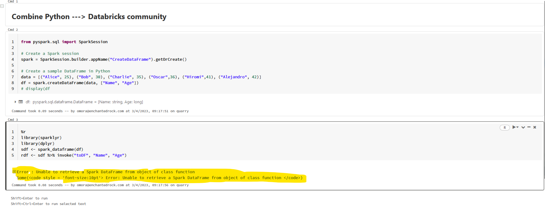The height and width of the screenshot is (209, 545).
Task: Minimize cell 3 with the dash icon
Action: click(x=529, y=127)
